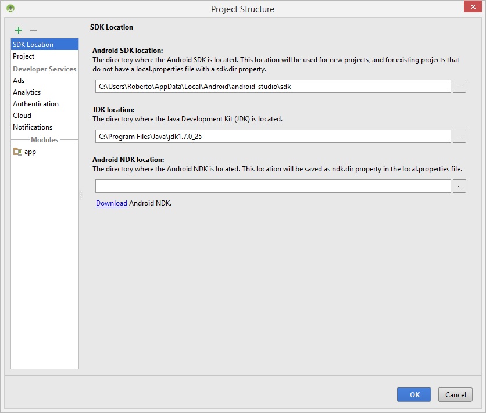Click the app module folder icon

coord(17,152)
